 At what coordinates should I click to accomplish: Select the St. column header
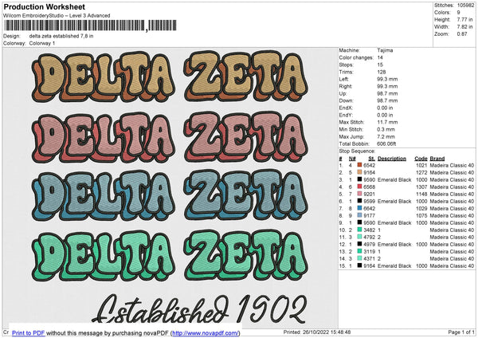[x=371, y=159]
